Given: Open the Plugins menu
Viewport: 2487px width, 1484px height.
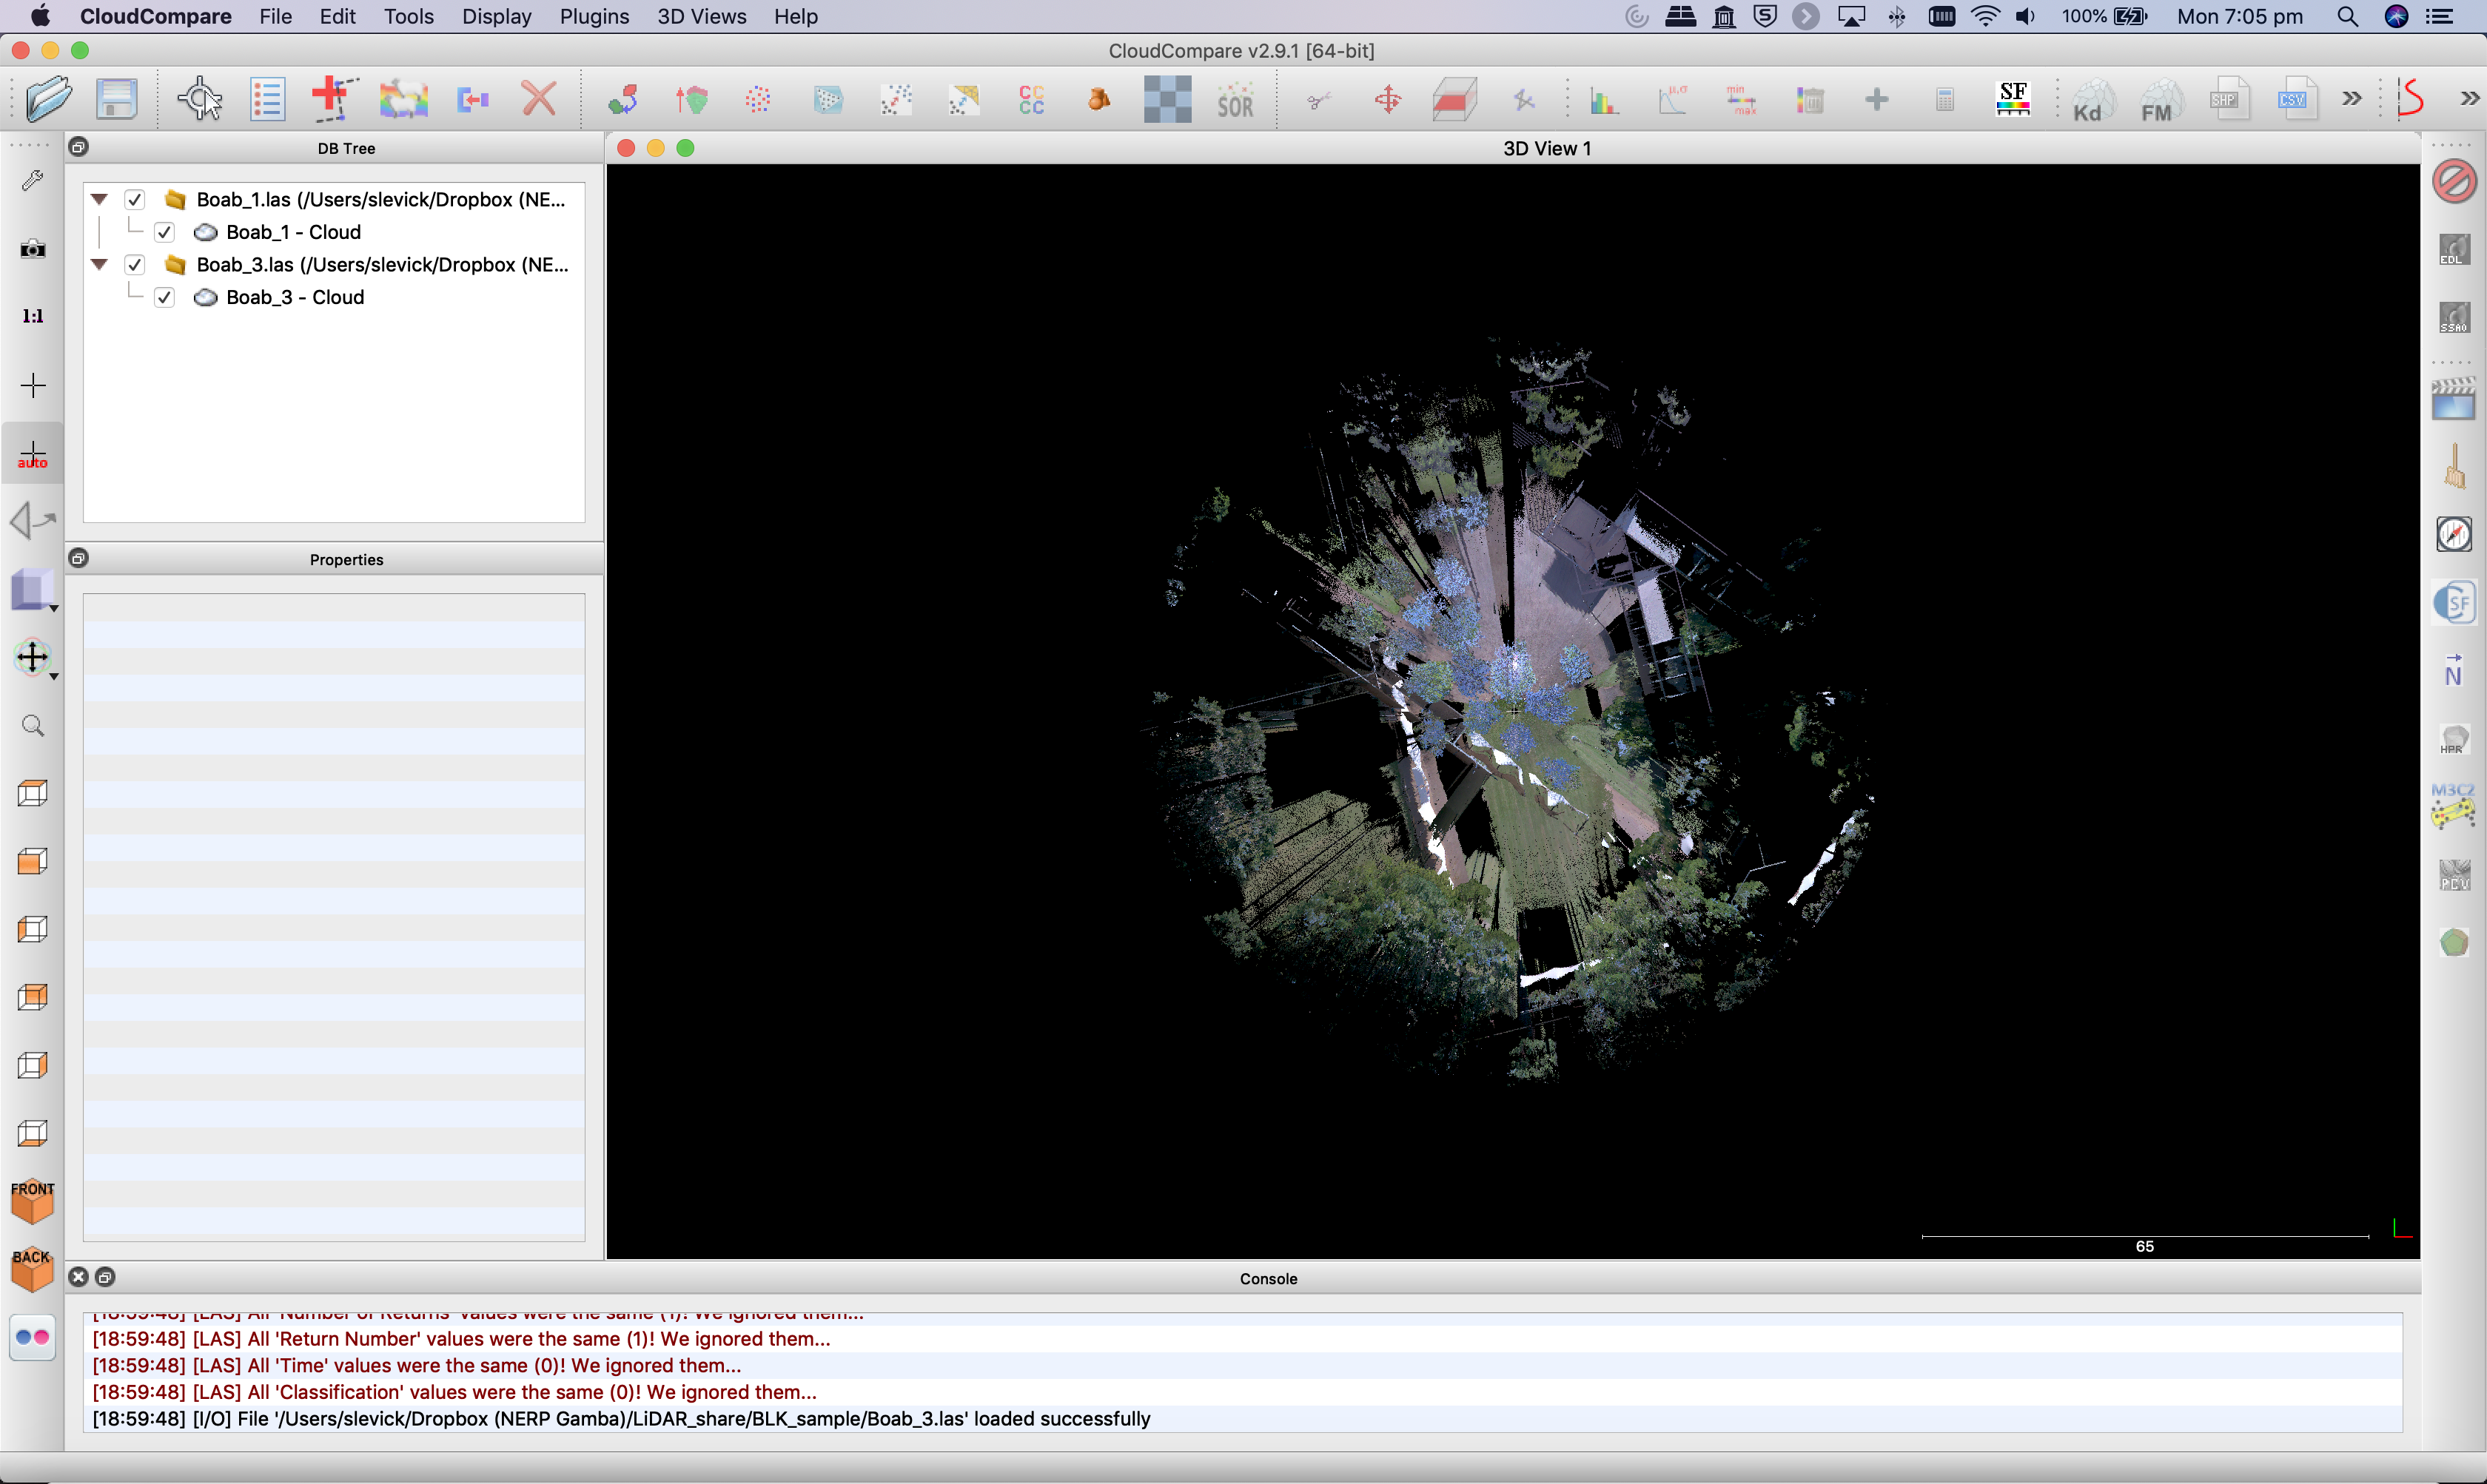Looking at the screenshot, I should (x=594, y=16).
